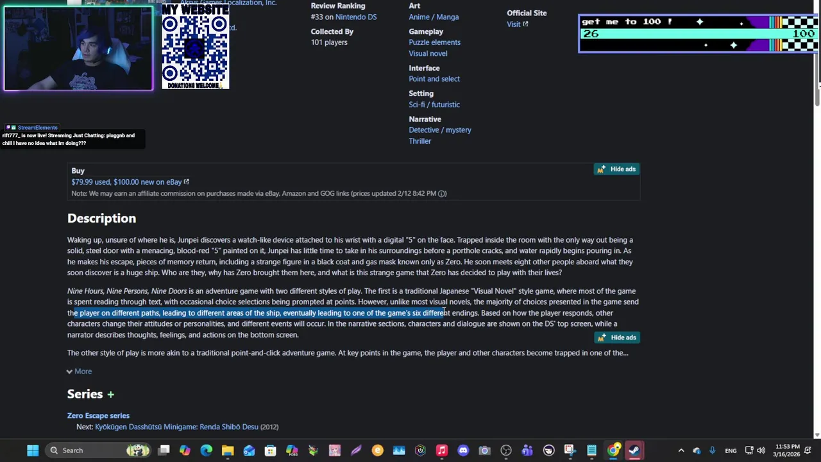The image size is (821, 462).
Task: Click the StreamElements chat name
Action: coord(37,128)
